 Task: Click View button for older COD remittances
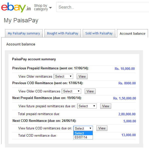tap(90, 91)
